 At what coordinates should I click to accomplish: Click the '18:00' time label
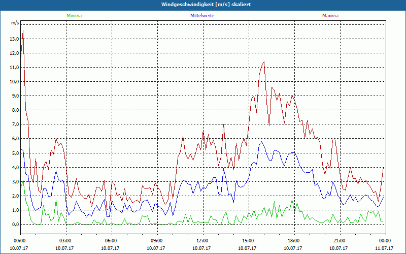coord(294,241)
